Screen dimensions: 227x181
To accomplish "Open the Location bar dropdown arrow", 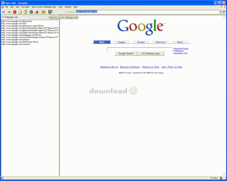I will pyautogui.click(x=220, y=12).
